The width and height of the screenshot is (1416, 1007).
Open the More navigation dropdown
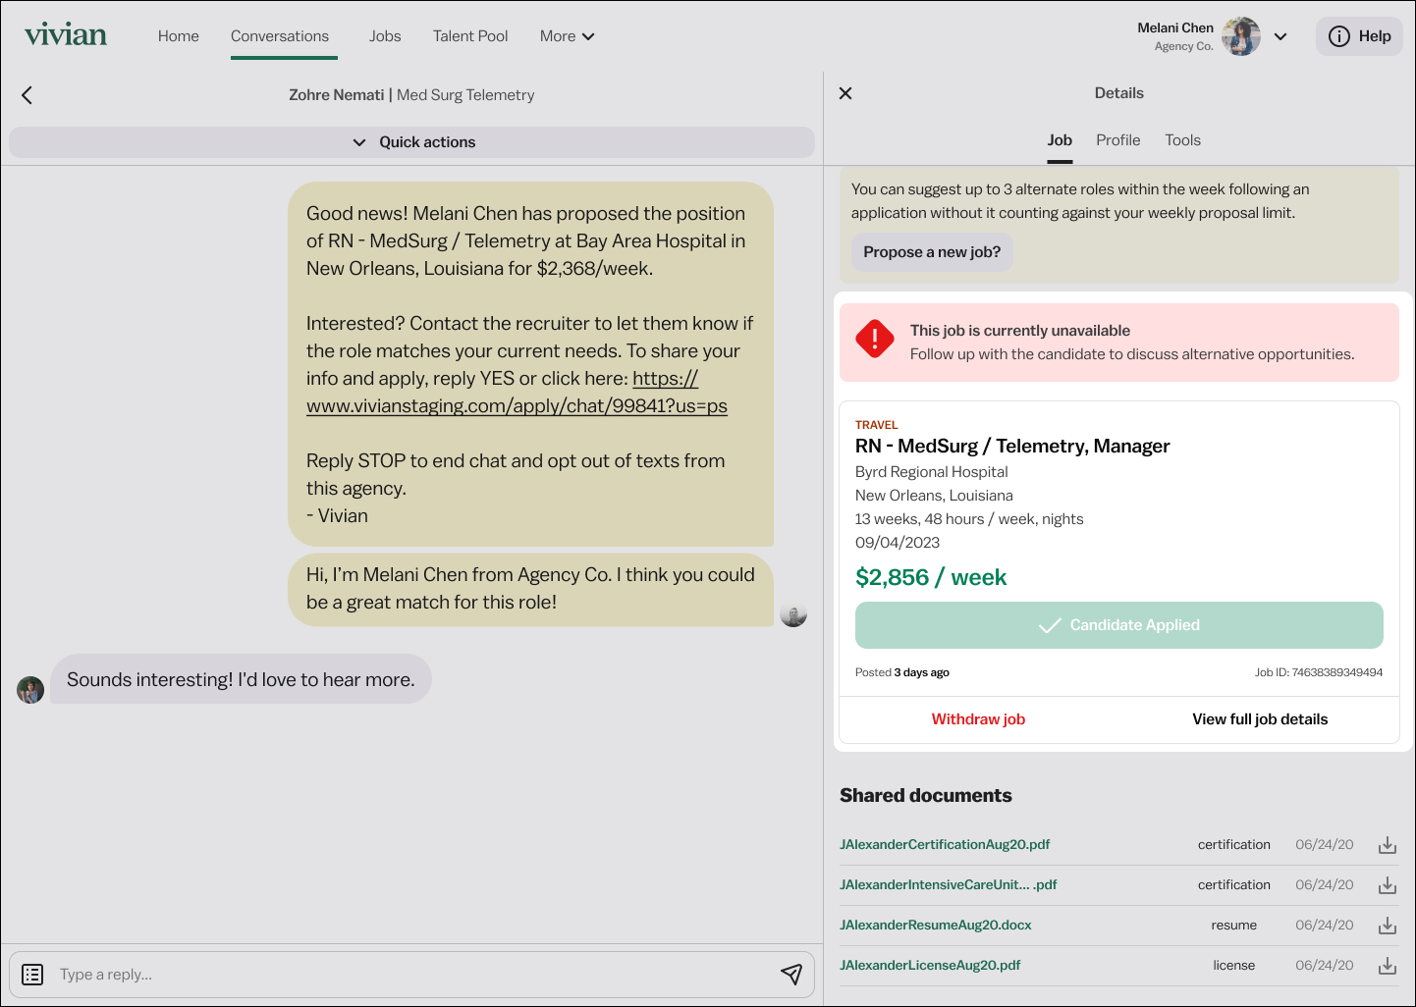[568, 36]
